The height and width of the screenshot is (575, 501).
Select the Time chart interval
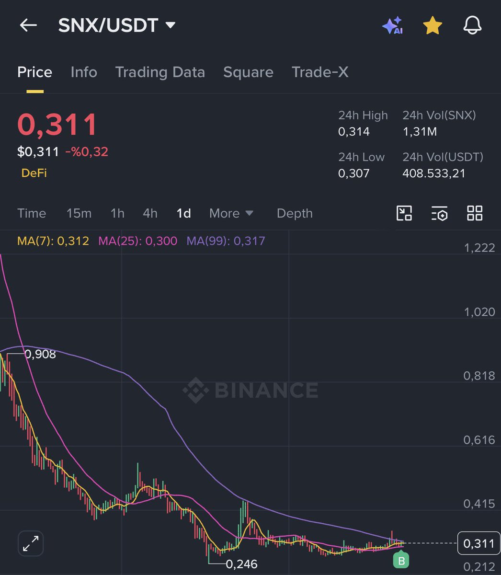[x=32, y=213]
